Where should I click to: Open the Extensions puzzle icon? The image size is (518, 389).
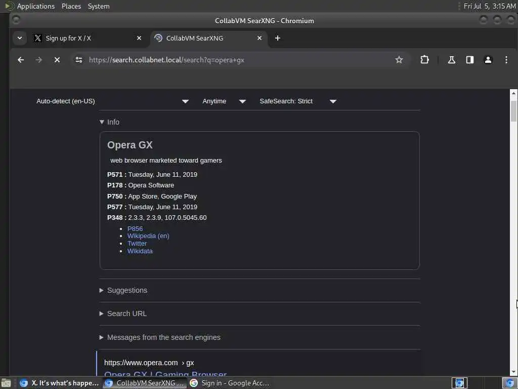click(424, 60)
